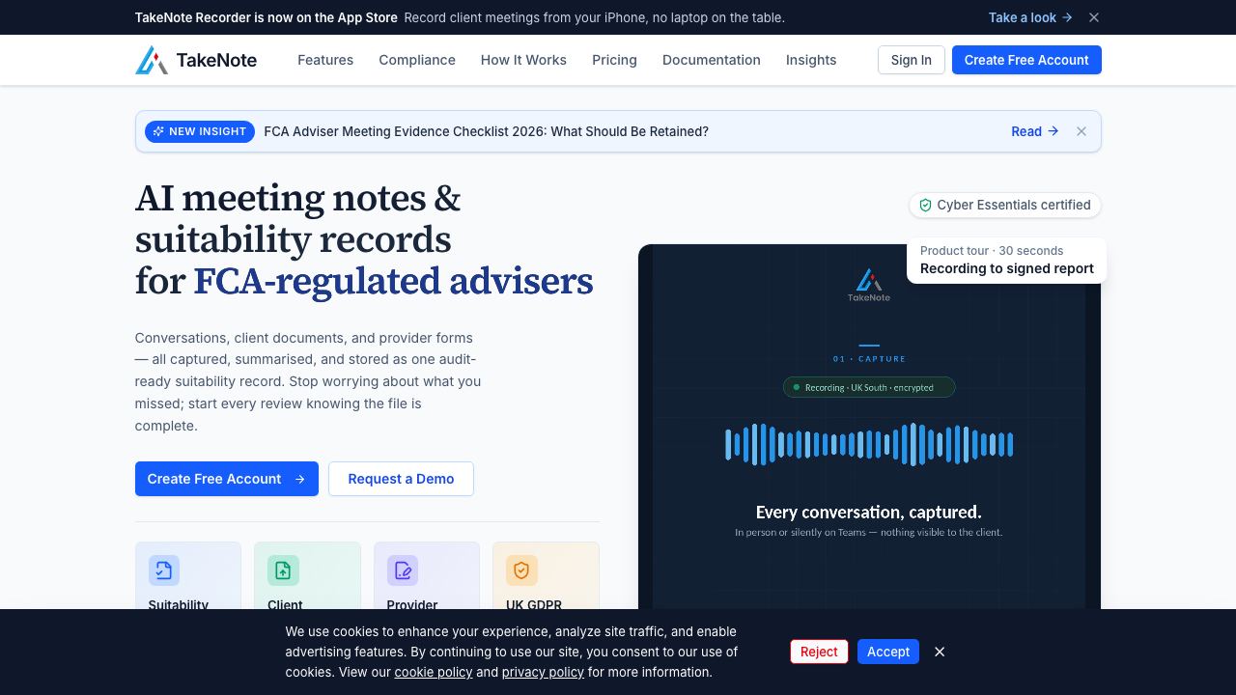The height and width of the screenshot is (695, 1236).
Task: Click the '01 · CAPTURE' step label
Action: tap(869, 359)
